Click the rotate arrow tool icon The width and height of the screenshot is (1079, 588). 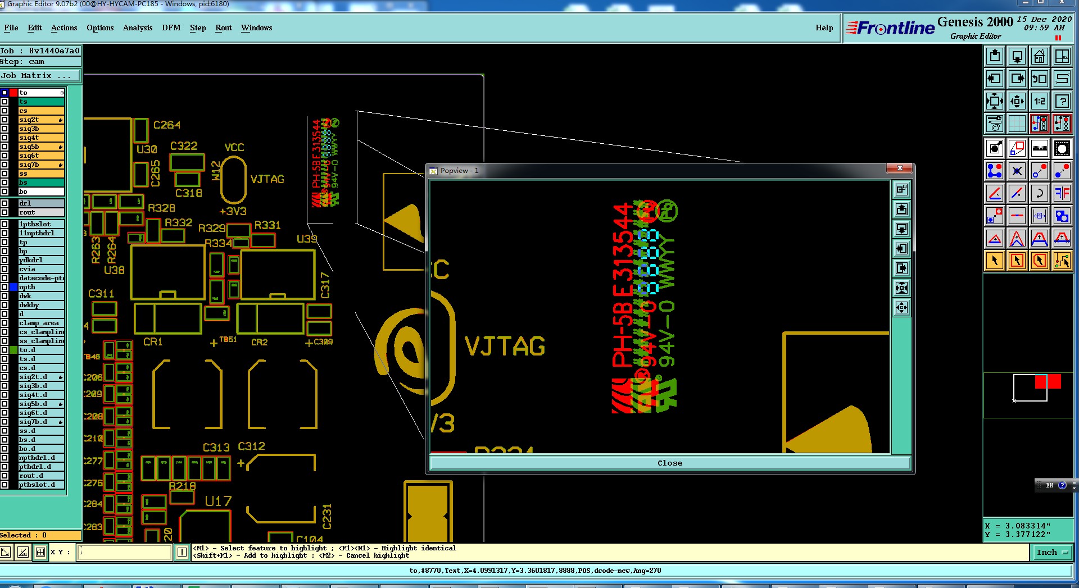pyautogui.click(x=1040, y=194)
